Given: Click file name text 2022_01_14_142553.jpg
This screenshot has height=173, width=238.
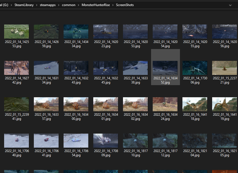Looking at the screenshot, I should 17,44.
